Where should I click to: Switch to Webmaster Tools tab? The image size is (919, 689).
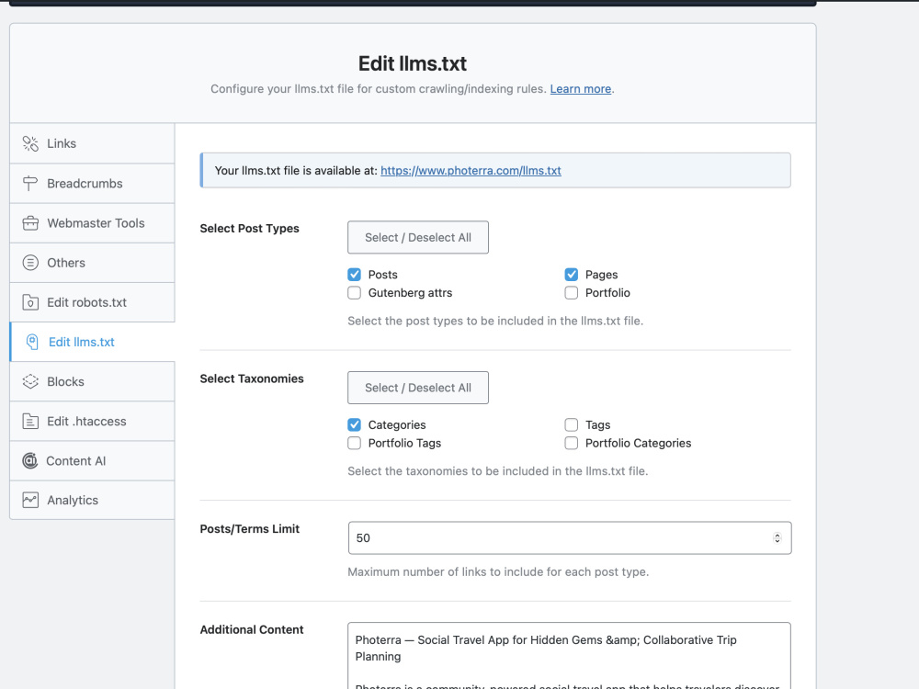[x=92, y=223]
